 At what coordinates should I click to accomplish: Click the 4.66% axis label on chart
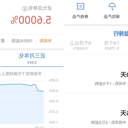pos(54,91)
